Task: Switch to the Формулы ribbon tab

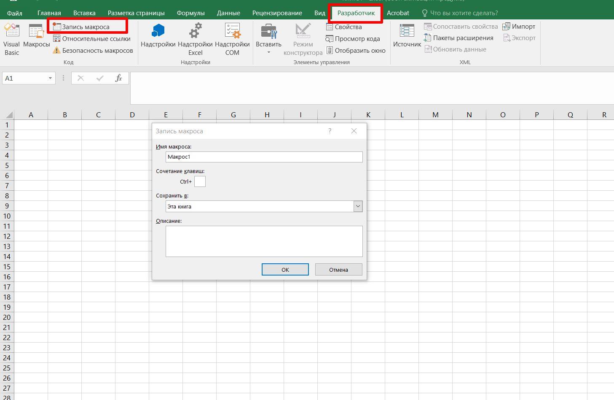Action: [190, 13]
